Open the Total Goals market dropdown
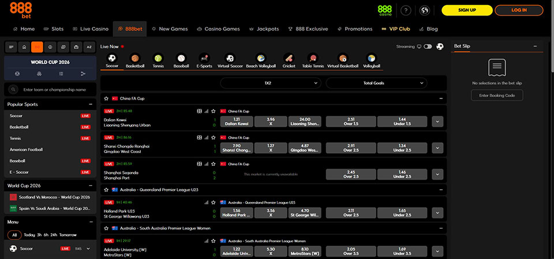The height and width of the screenshot is (259, 554). coord(376,83)
